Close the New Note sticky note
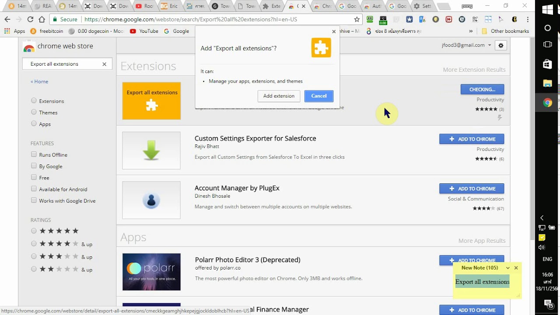Viewport: 560px width, 315px height. 516,268
